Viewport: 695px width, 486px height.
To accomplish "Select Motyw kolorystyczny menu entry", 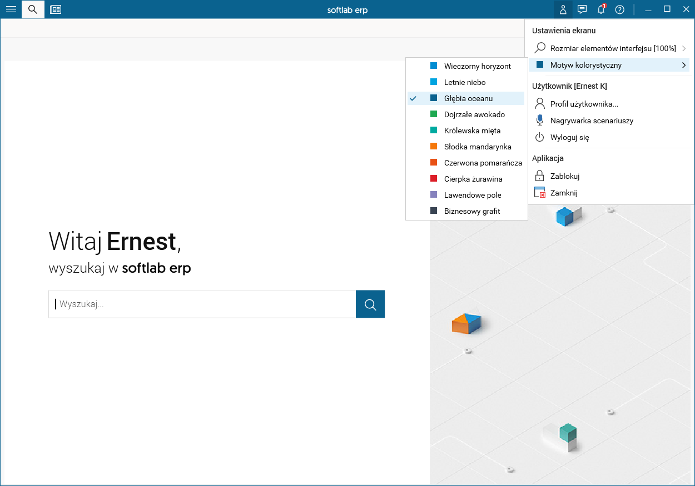I will click(609, 65).
